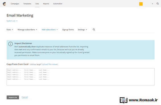161x105 pixels.
Task: Expand the Settings dropdown
Action: [82, 30]
